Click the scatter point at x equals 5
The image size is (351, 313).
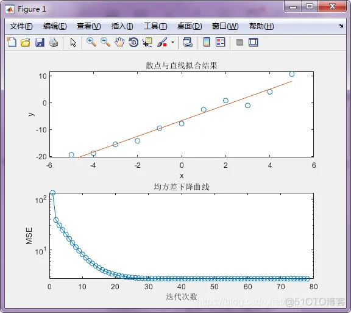(291, 74)
